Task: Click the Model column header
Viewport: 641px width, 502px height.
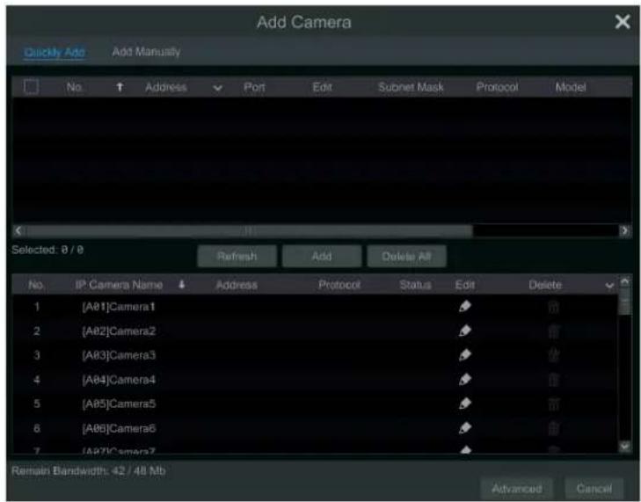Action: (571, 87)
